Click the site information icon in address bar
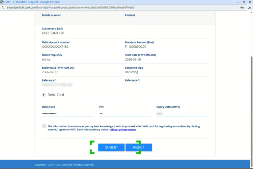Image resolution: width=253 pixels, height=169 pixels. (3, 7)
